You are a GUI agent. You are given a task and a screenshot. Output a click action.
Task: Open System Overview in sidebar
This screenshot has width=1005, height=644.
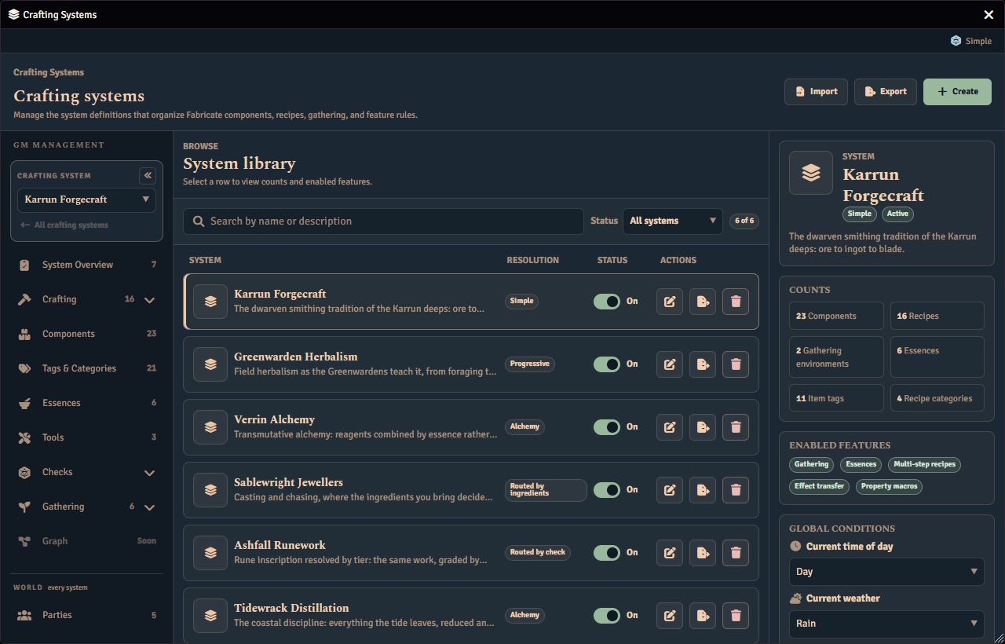coord(86,265)
